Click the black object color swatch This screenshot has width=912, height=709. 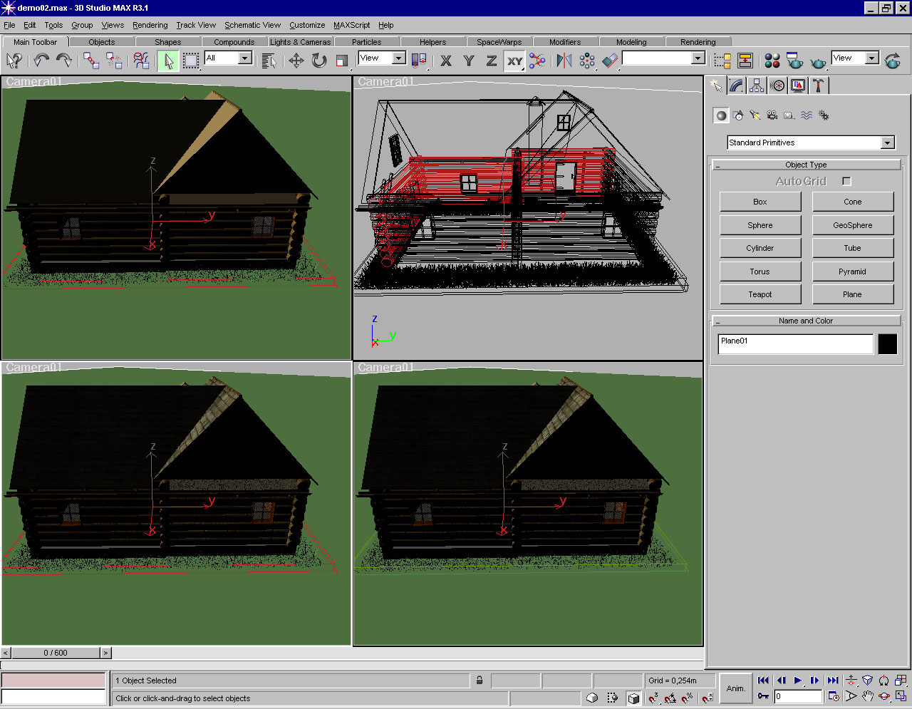pos(887,344)
